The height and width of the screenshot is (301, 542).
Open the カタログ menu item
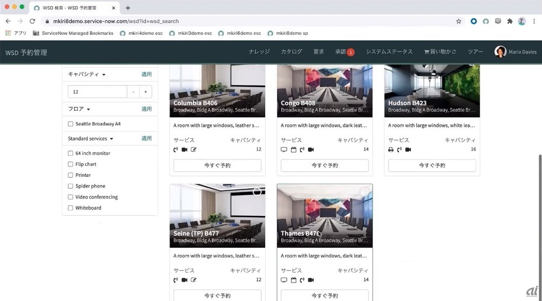pos(291,52)
